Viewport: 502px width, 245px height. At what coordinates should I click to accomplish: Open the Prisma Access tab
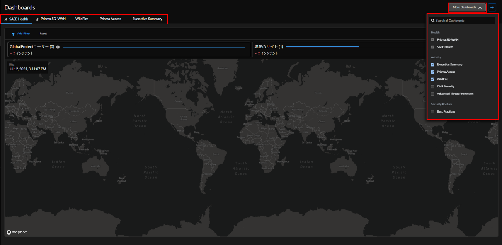(x=110, y=19)
